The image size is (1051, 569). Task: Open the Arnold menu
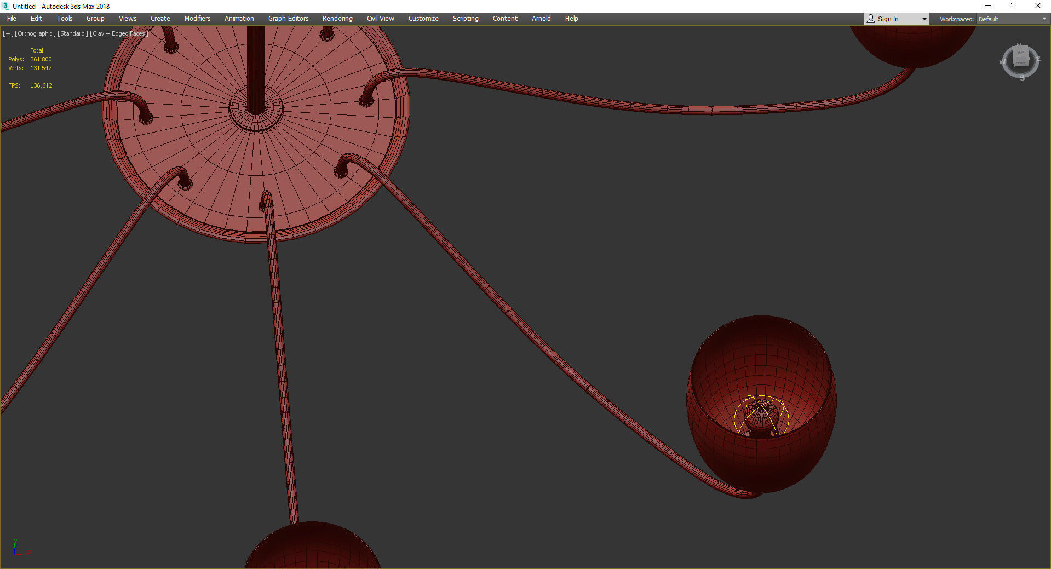pyautogui.click(x=541, y=19)
